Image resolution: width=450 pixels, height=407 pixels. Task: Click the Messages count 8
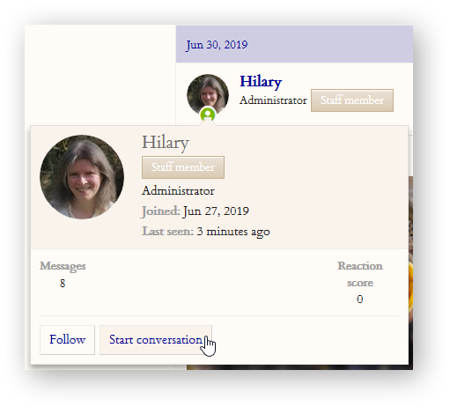63,283
